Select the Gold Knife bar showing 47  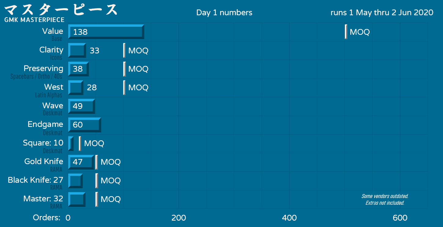[x=81, y=162]
